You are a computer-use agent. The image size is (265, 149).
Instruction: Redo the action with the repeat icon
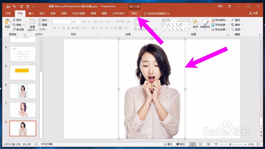pyautogui.click(x=21, y=6)
